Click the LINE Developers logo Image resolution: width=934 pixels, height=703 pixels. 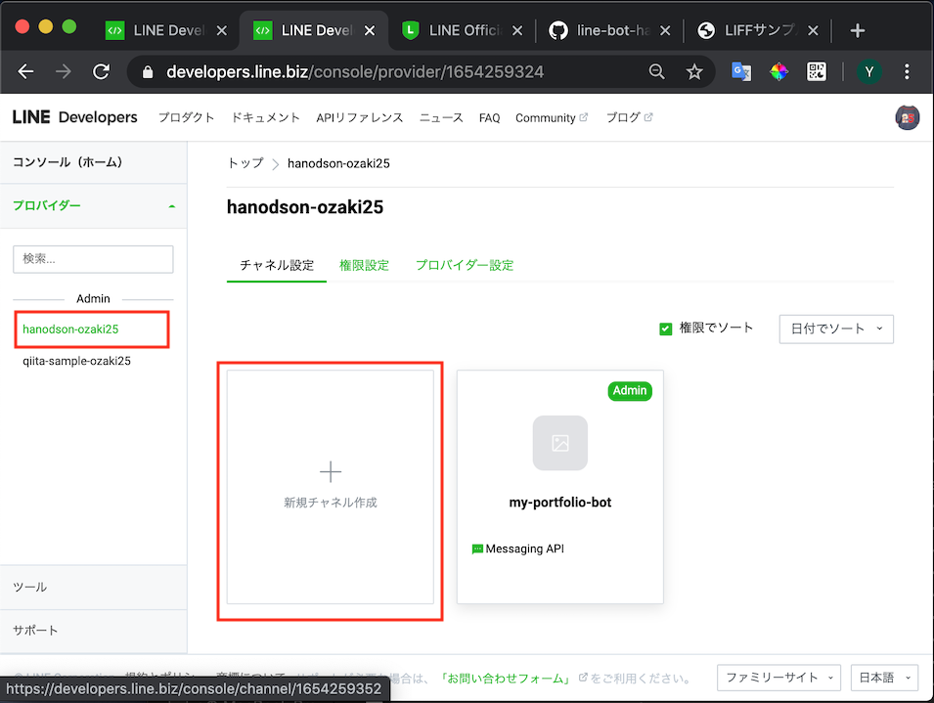coord(75,117)
